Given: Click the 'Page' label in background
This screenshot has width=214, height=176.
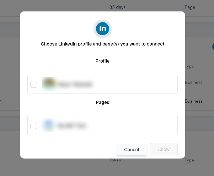Looking at the screenshot, I should (x=190, y=7).
